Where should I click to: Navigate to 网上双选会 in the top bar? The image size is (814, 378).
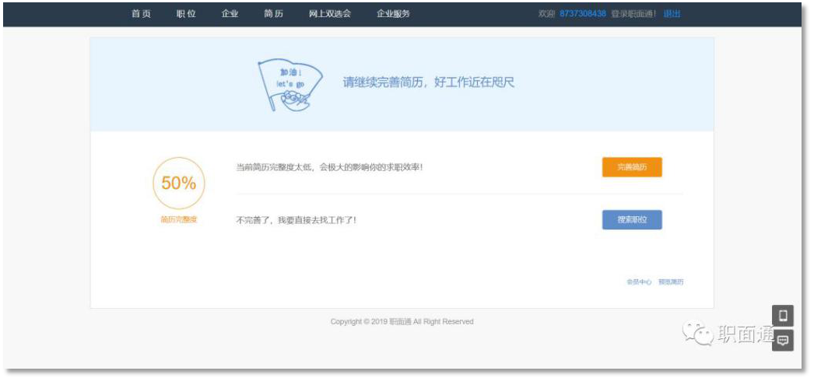coord(330,14)
